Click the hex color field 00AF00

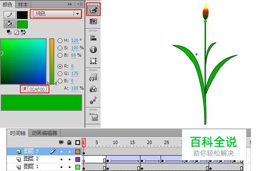click(37, 89)
